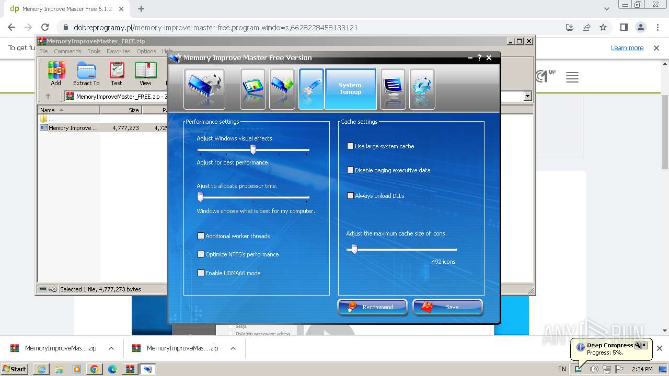Open the Chrome profile avatar
The height and width of the screenshot is (376, 669).
tap(640, 28)
